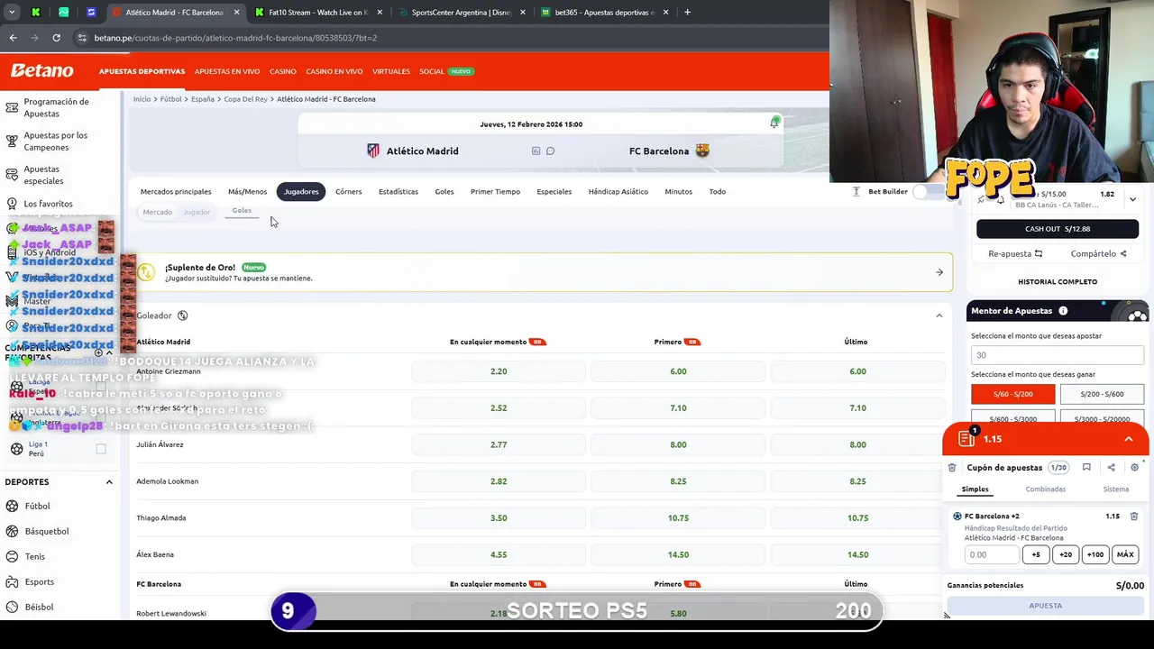Viewport: 1154px width, 649px height.
Task: Click info icon beside Mentor de Apuestas
Action: (1063, 311)
